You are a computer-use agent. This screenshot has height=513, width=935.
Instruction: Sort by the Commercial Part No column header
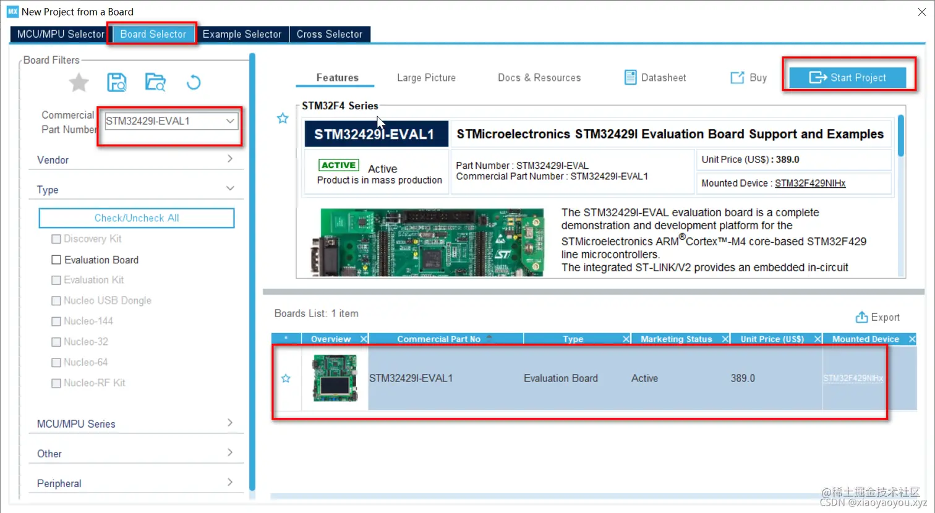point(438,339)
